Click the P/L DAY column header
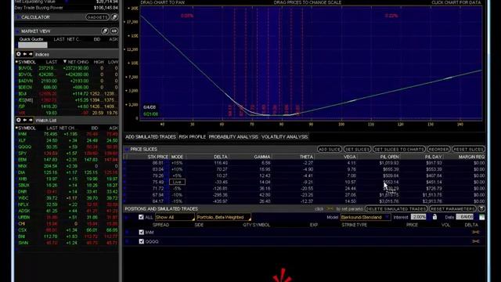The width and height of the screenshot is (501, 282). point(433,157)
